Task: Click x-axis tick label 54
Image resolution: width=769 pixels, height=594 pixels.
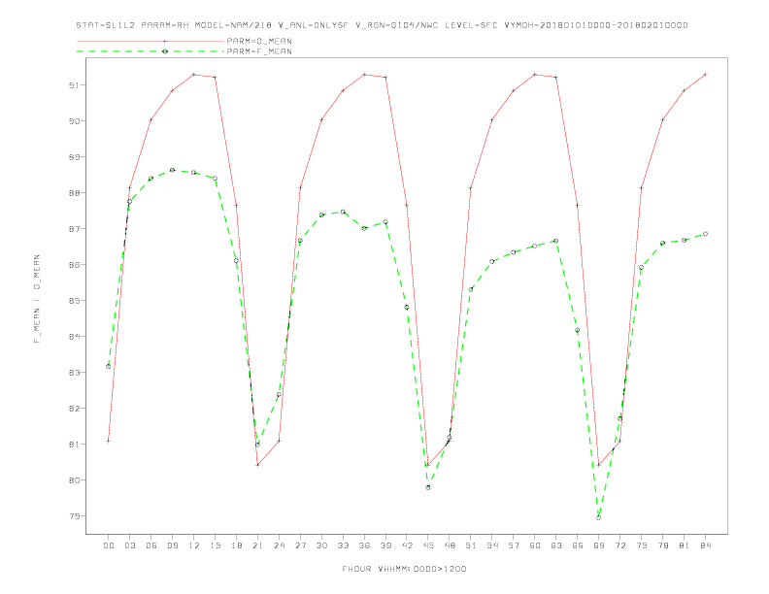Action: (x=492, y=545)
